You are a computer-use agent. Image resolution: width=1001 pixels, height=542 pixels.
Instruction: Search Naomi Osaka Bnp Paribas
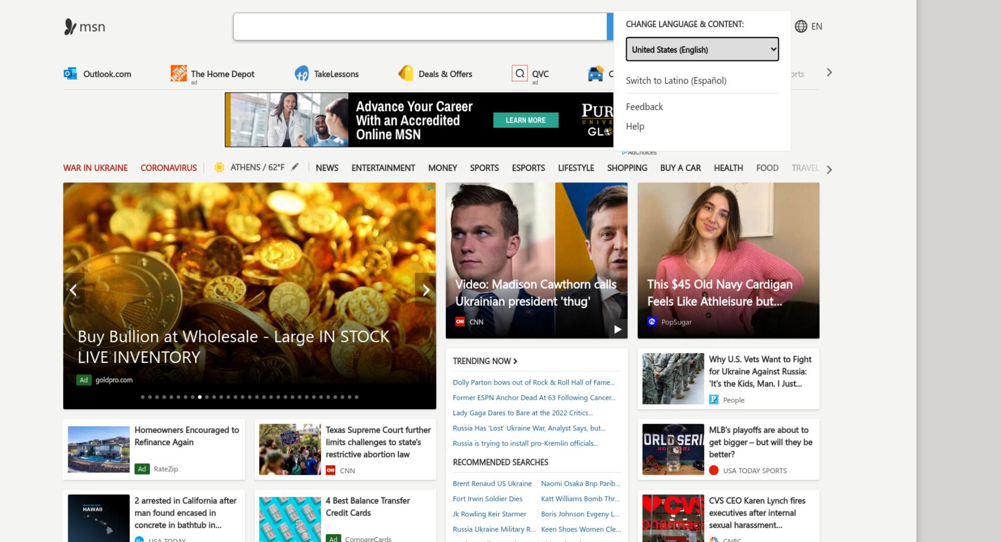coord(581,483)
